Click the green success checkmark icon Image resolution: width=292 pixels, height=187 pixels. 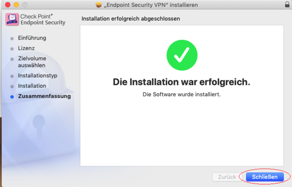[182, 55]
